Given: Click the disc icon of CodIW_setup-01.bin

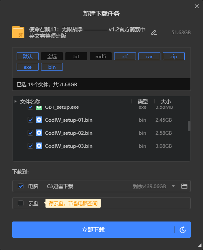Looking at the screenshot, I should click(39, 120).
